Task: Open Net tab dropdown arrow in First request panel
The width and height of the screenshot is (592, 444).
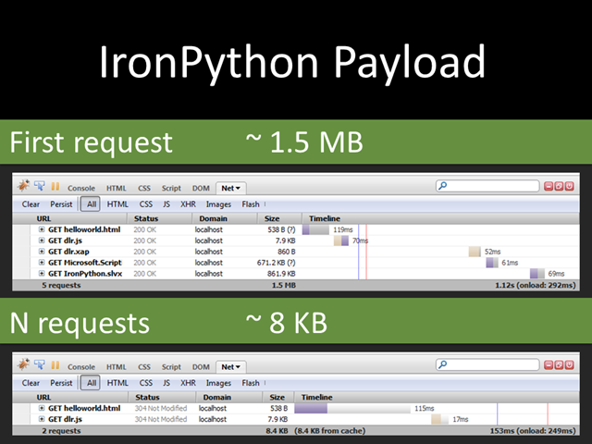Action: click(x=239, y=188)
